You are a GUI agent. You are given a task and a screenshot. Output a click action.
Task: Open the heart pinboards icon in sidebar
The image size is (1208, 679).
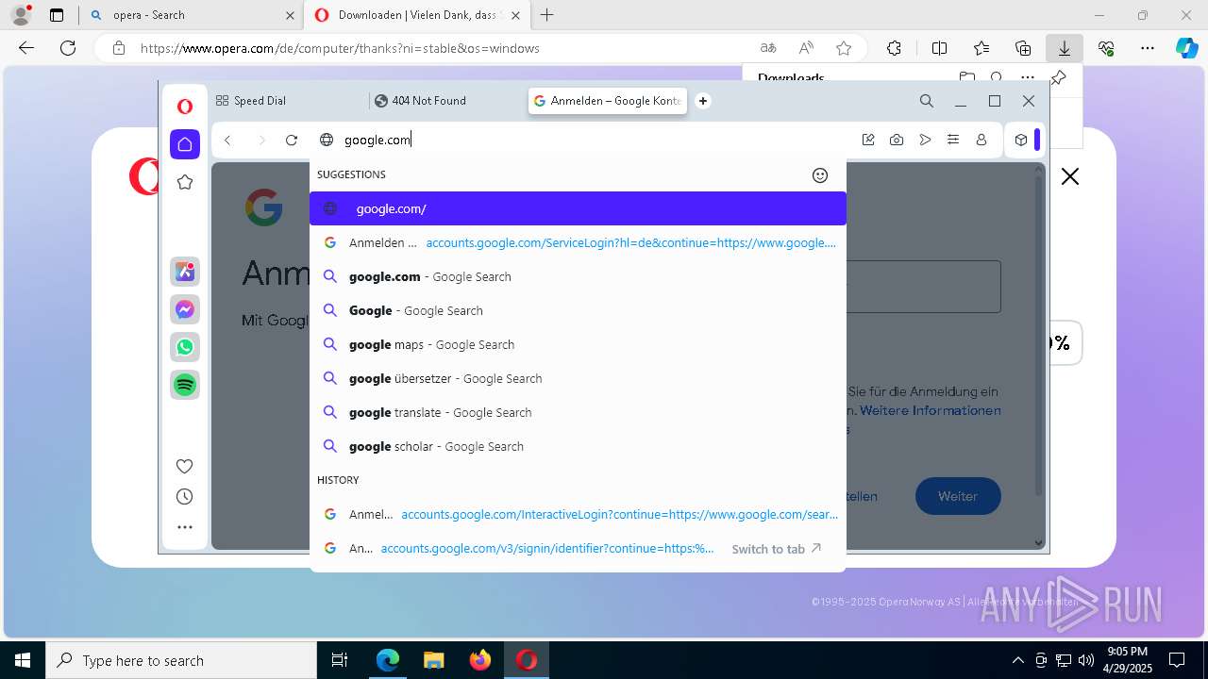tap(185, 466)
